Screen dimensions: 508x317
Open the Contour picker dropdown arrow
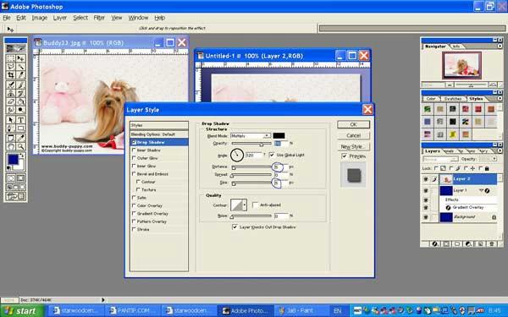[245, 205]
